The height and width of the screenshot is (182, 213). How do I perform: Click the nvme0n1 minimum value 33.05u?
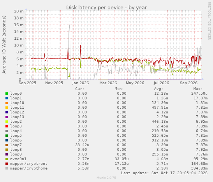click(121, 159)
